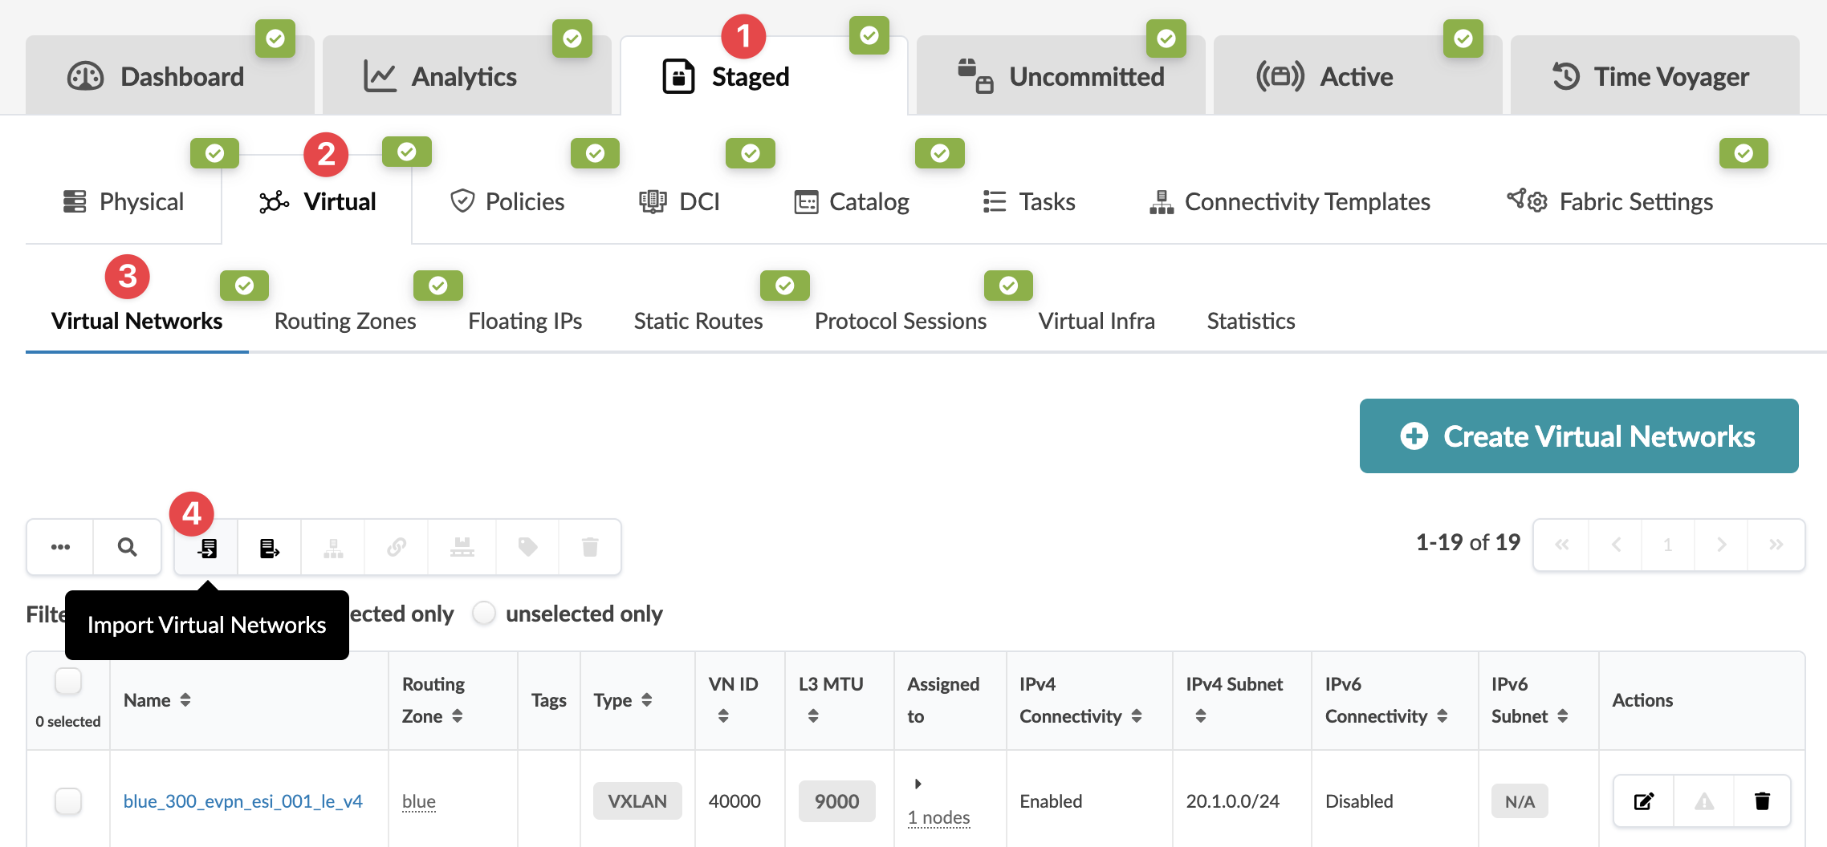
Task: Expand the assigned nodes arrow in first row
Action: [918, 784]
